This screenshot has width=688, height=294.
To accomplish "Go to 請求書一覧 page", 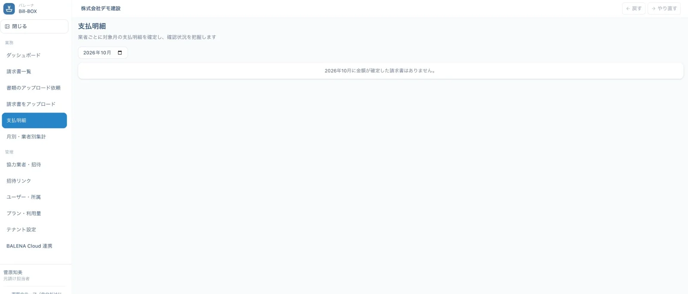I will coord(34,71).
